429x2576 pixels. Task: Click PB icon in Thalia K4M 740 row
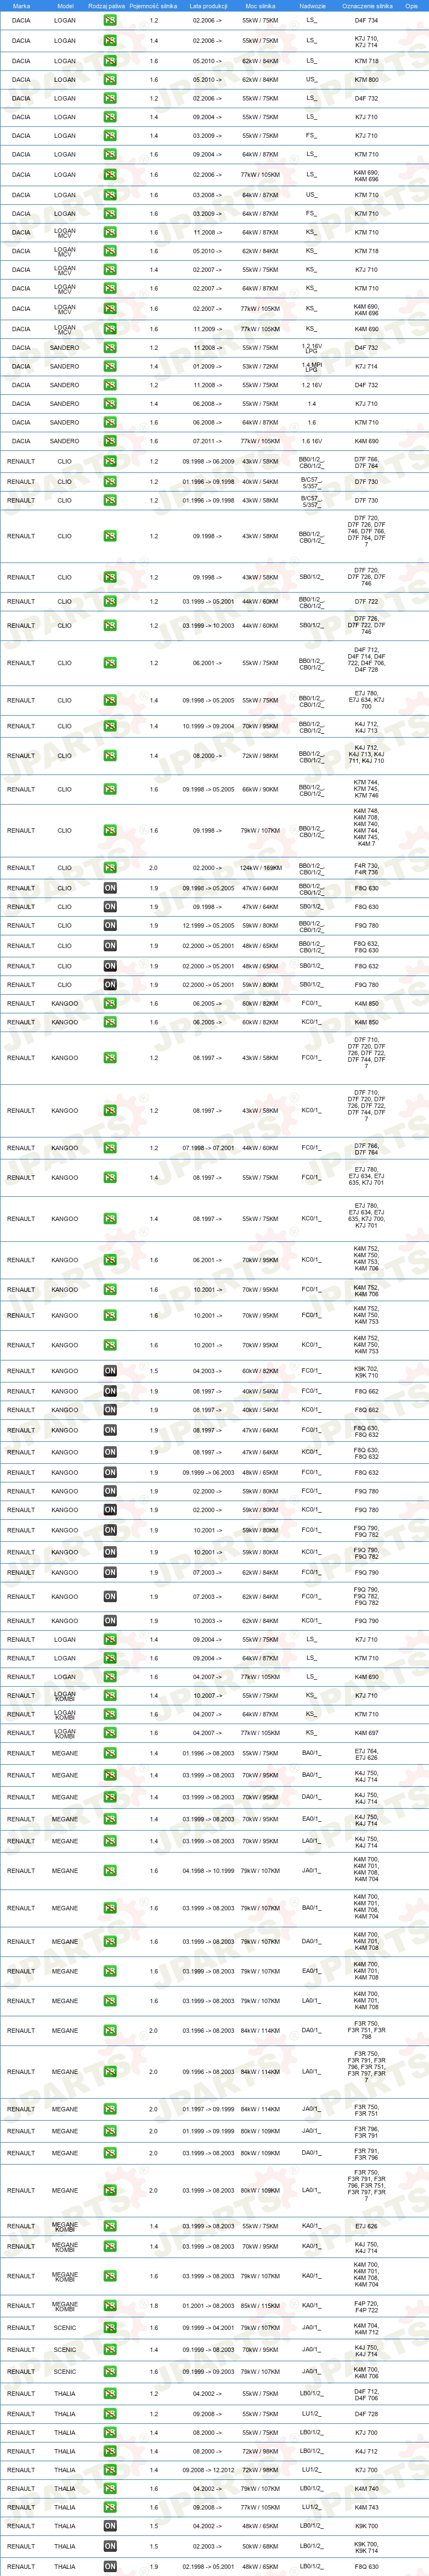pos(110,2489)
